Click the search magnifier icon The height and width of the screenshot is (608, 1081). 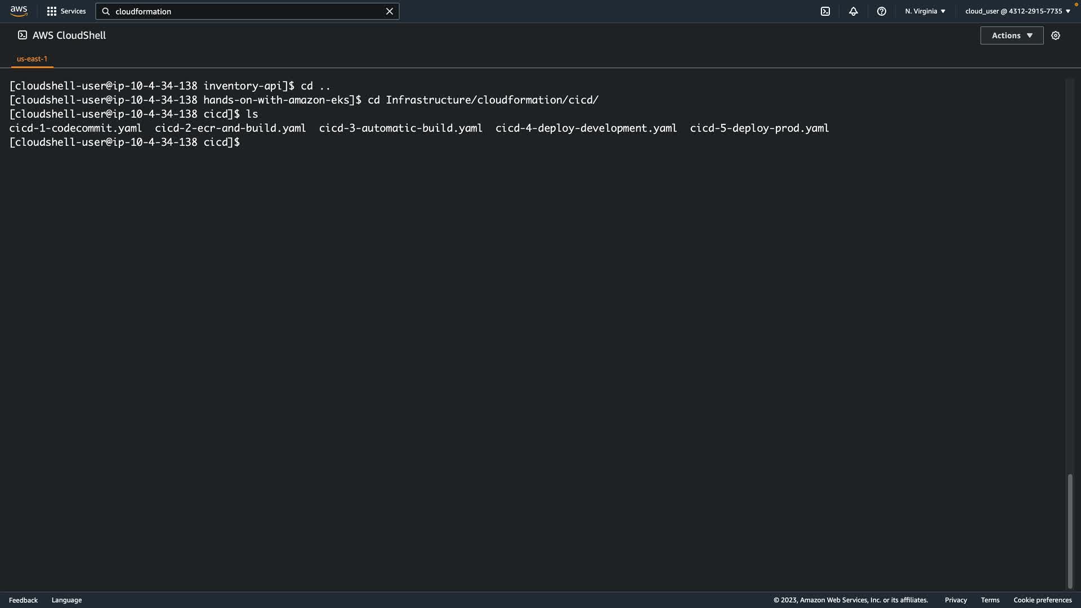(x=106, y=11)
